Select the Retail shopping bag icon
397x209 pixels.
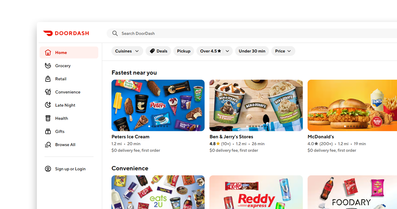[48, 79]
